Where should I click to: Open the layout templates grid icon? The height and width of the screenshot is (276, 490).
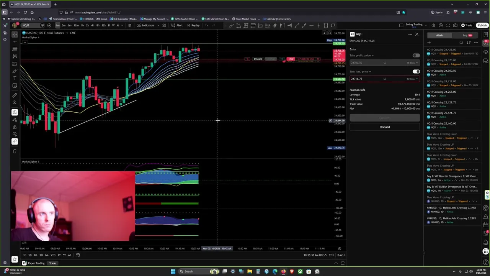tap(164, 25)
